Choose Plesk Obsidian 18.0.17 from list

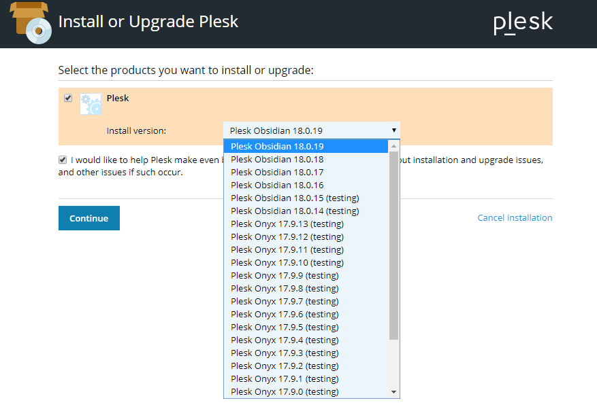tap(277, 172)
